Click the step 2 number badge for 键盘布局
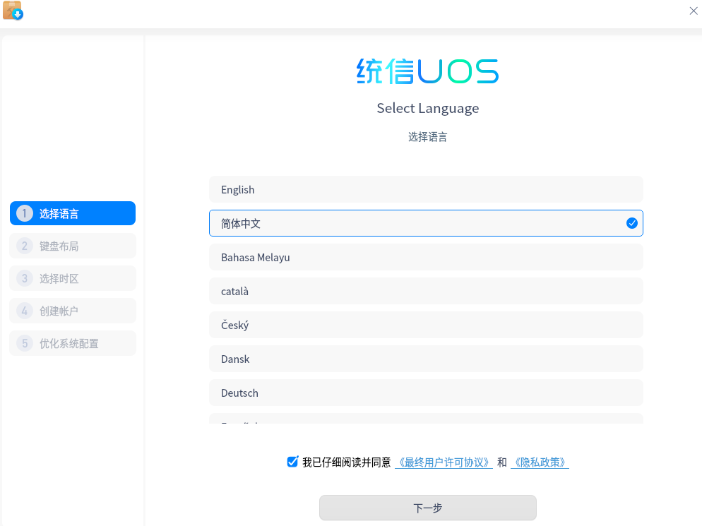The width and height of the screenshot is (702, 526). [24, 246]
